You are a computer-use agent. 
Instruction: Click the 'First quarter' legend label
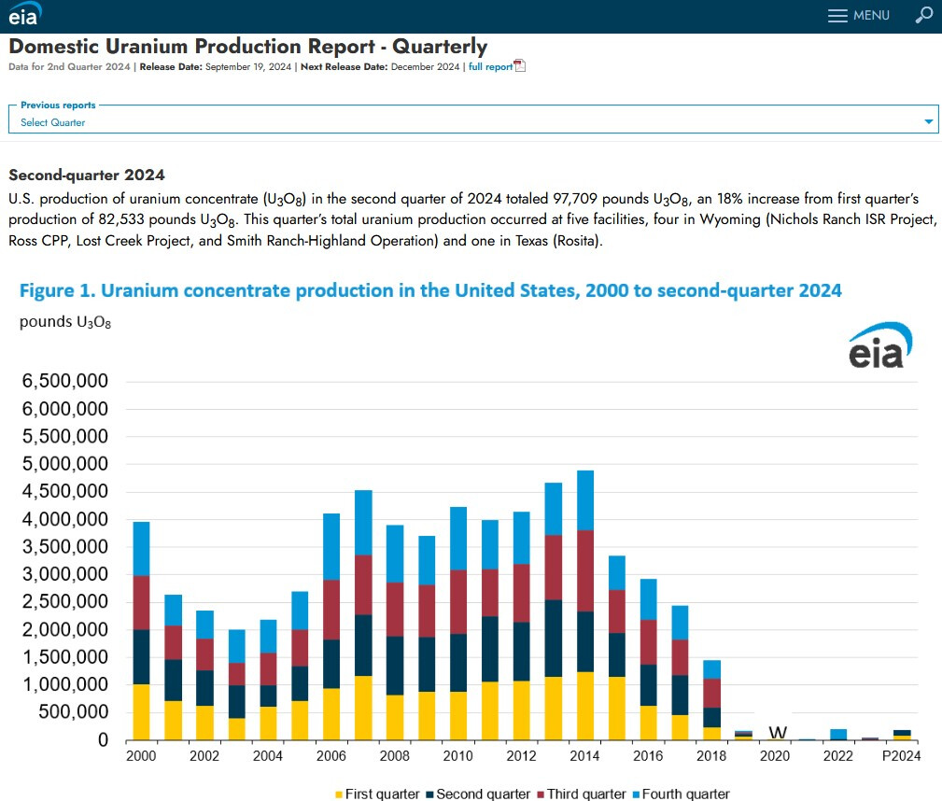point(382,794)
